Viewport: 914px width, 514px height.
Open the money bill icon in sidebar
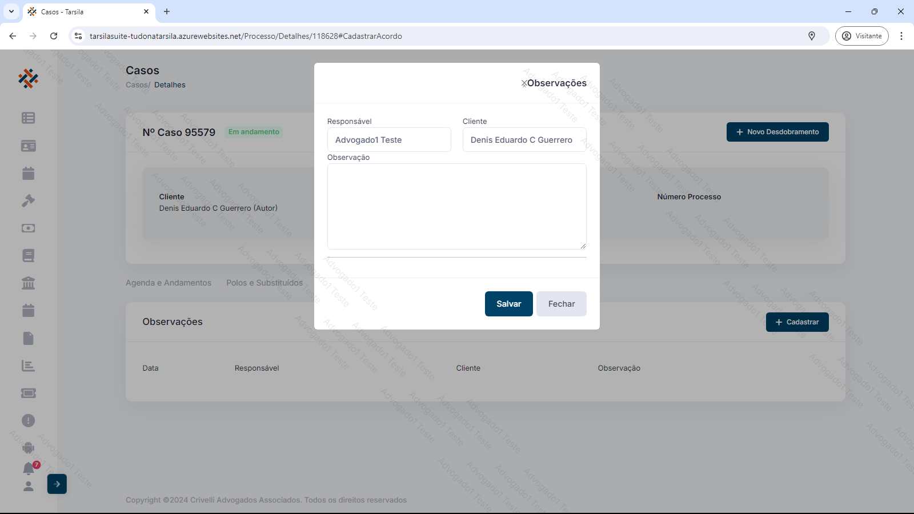point(28,228)
